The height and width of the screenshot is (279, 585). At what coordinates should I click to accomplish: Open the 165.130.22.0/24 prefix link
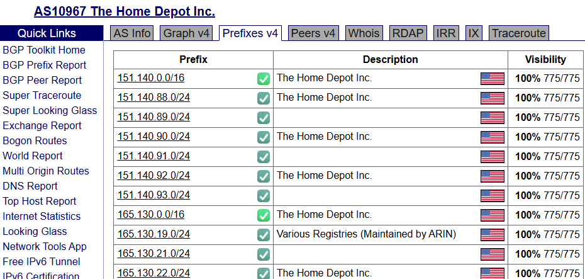tap(153, 273)
